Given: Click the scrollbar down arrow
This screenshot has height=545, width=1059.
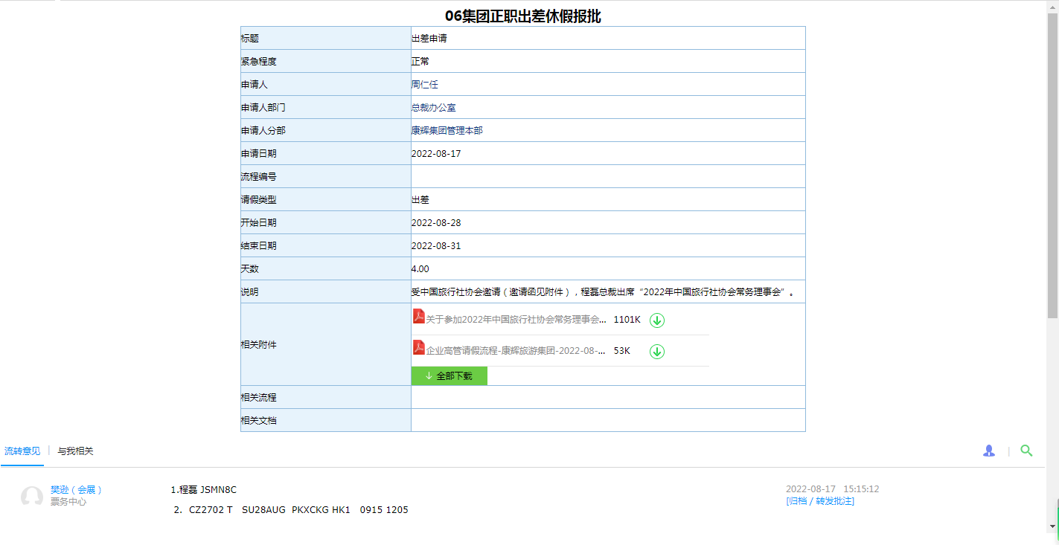Looking at the screenshot, I should click(x=1052, y=526).
